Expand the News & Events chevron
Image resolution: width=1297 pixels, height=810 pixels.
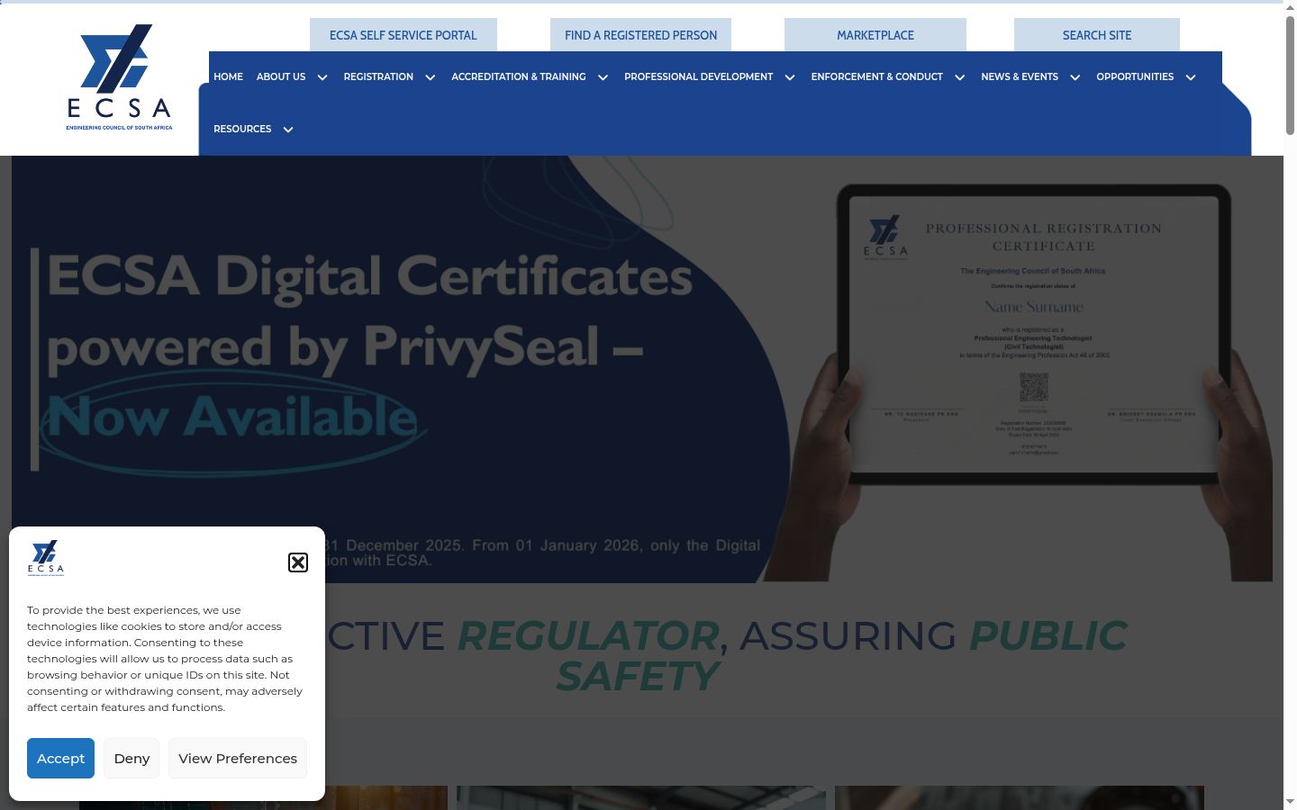click(1075, 77)
